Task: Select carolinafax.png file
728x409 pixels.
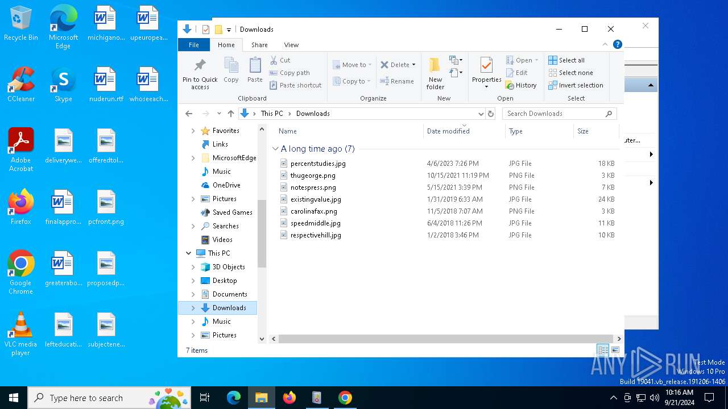Action: point(309,211)
